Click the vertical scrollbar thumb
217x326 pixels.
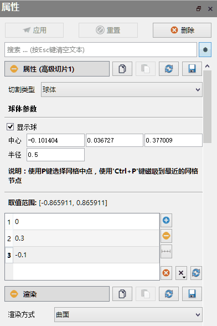click(207, 106)
